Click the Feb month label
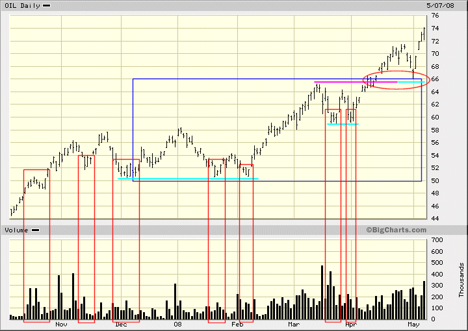 pyautogui.click(x=238, y=324)
